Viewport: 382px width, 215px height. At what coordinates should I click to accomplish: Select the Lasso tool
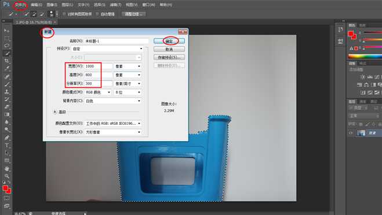[7, 46]
